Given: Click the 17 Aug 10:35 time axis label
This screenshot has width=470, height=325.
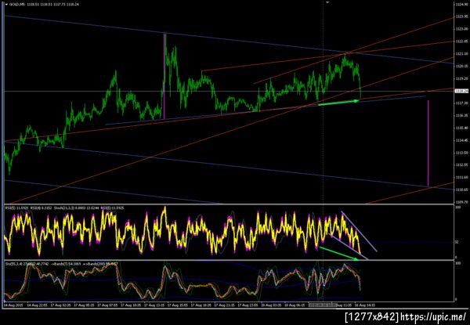Looking at the screenshot, I should coord(129,305).
